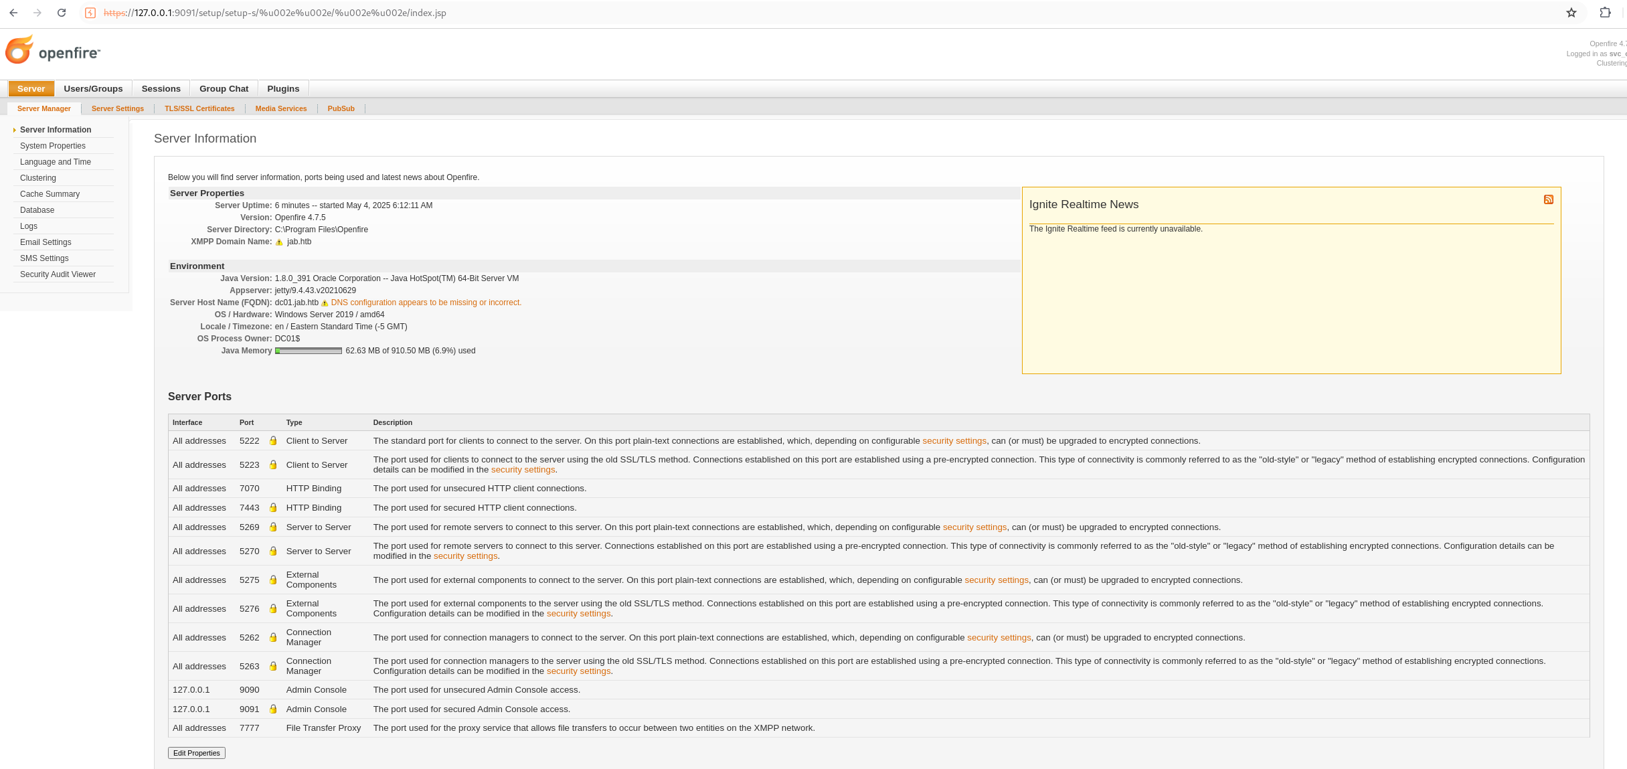Click the bookmark star icon
This screenshot has width=1627, height=769.
tap(1571, 13)
